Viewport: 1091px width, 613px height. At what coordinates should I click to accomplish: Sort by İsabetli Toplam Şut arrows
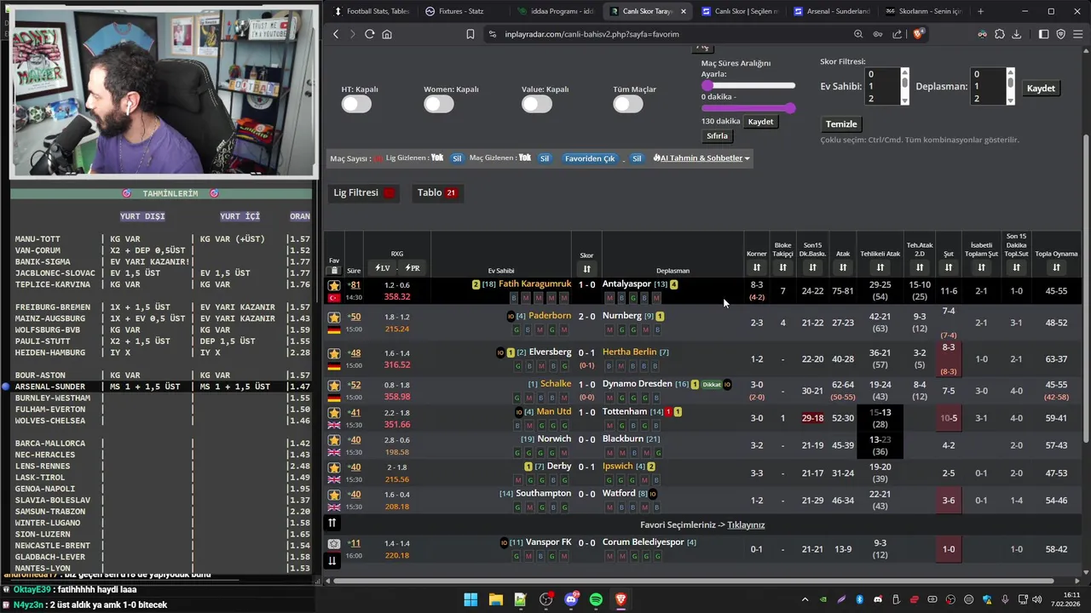tap(981, 267)
